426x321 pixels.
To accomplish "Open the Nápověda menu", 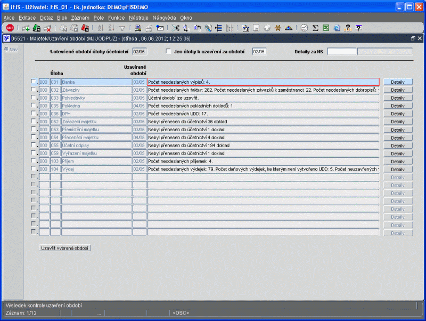I will tap(164, 18).
